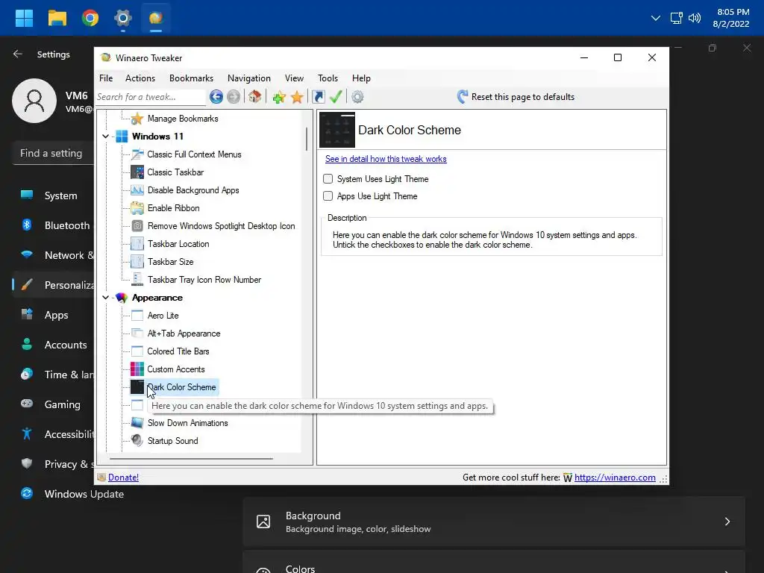This screenshot has height=573, width=764.
Task: Enable Apps Use Light Theme checkbox
Action: click(x=328, y=196)
